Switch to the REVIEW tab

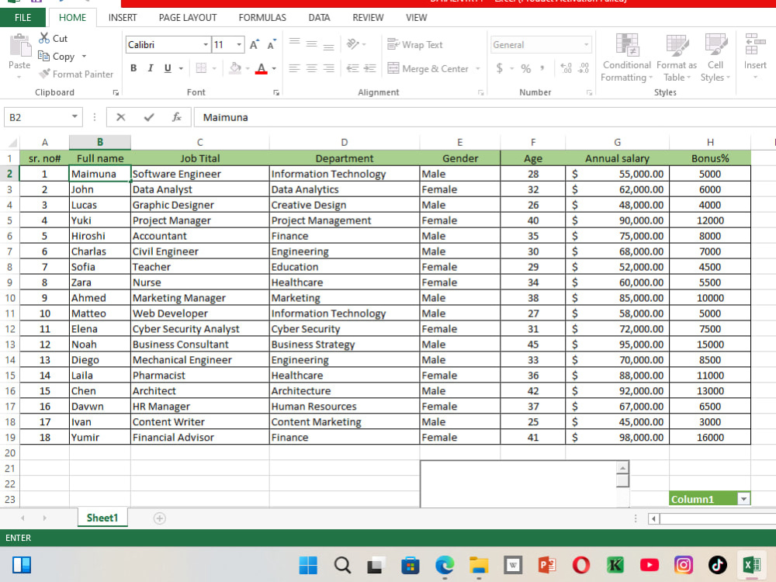point(368,17)
